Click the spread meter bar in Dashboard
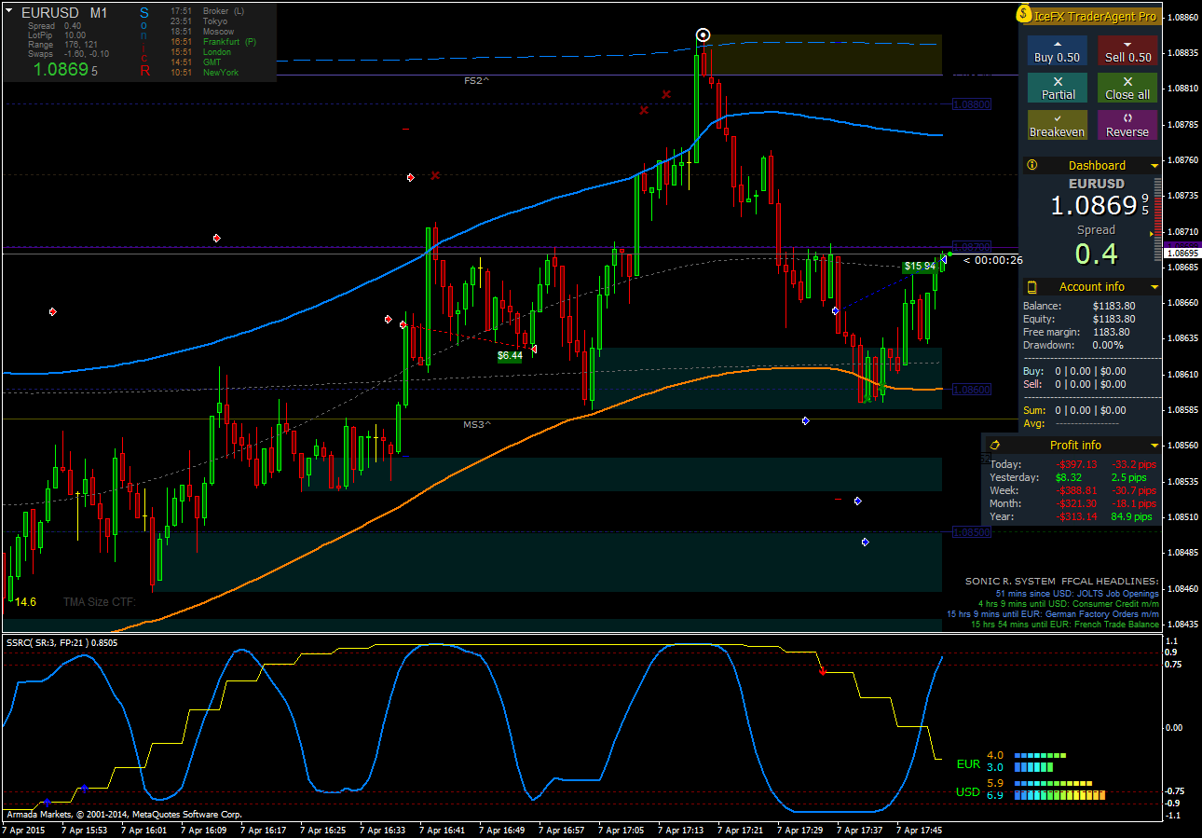The width and height of the screenshot is (1202, 838). 1157,217
